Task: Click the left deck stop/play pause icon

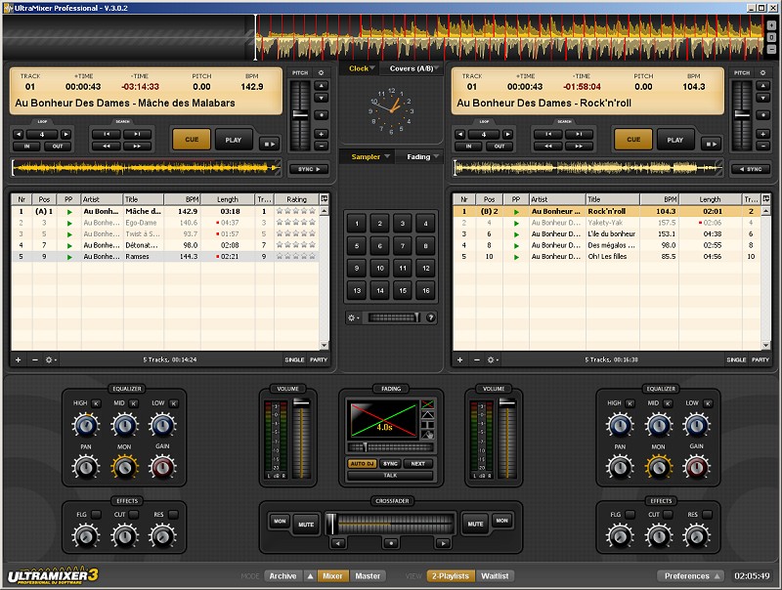Action: point(270,144)
